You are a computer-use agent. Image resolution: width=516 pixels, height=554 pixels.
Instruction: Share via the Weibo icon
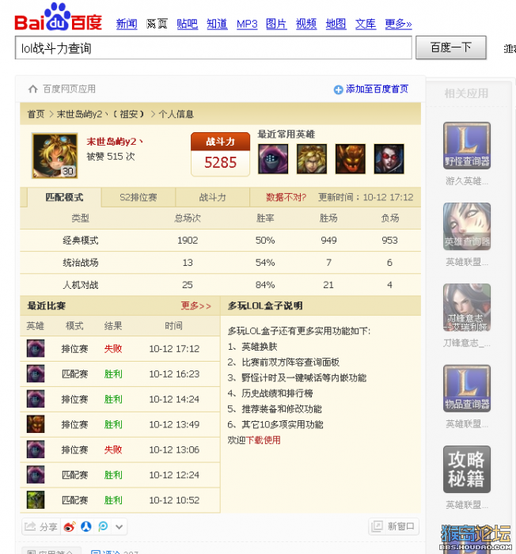point(70,527)
